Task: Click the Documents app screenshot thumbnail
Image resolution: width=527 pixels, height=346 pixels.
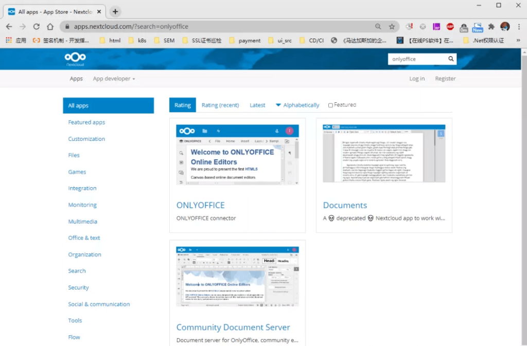Action: (384, 153)
